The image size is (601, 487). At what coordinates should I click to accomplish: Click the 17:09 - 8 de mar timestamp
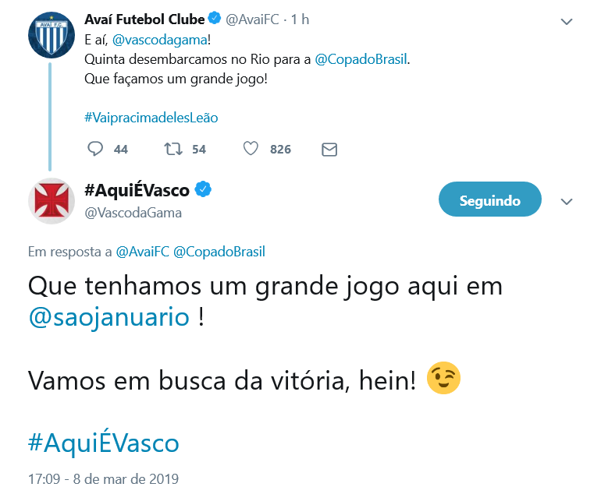103,478
